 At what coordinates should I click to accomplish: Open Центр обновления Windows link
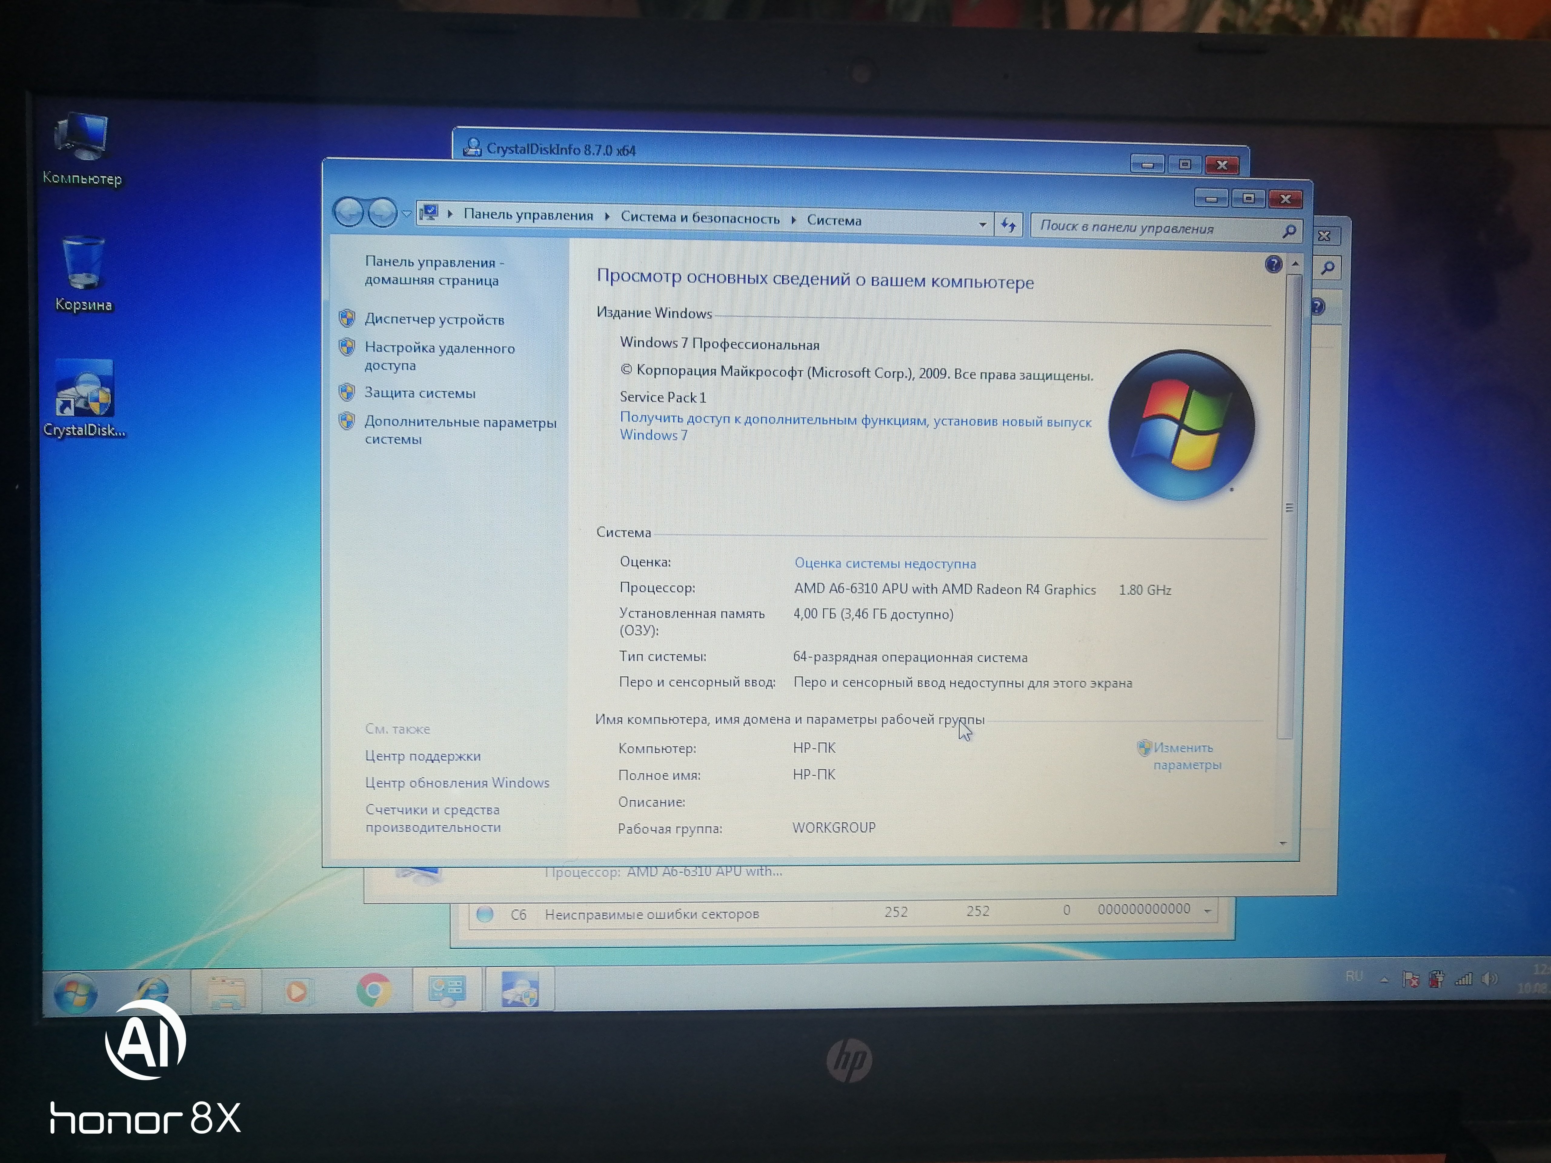(x=457, y=782)
